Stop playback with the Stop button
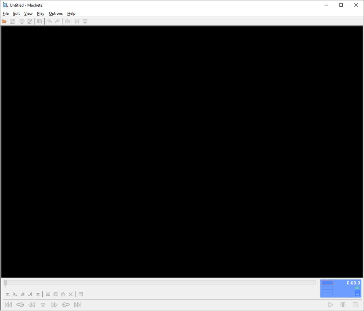Image resolution: width=364 pixels, height=311 pixels. (355, 305)
